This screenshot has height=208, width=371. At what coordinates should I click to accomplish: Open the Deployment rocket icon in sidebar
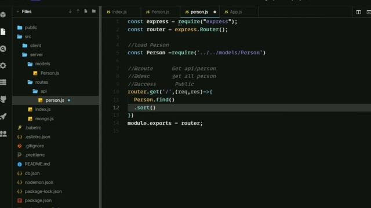tap(3, 116)
